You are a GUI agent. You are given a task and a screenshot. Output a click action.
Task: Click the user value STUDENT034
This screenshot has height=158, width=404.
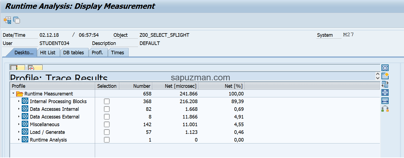[x=54, y=43]
